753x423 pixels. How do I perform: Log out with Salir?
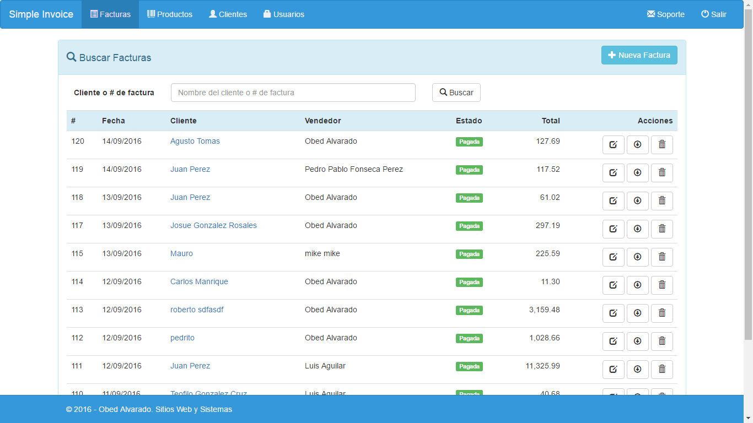pyautogui.click(x=714, y=14)
